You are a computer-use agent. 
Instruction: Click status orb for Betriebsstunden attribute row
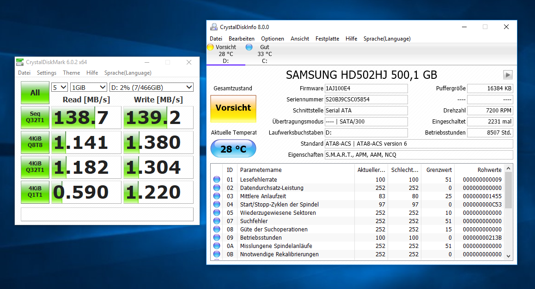[217, 237]
